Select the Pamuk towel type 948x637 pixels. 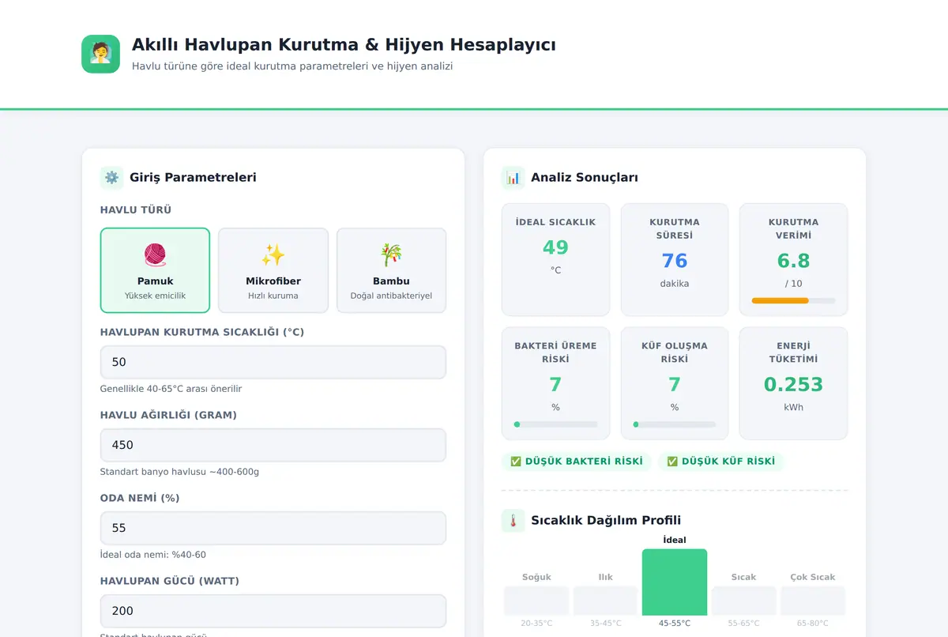click(x=155, y=270)
